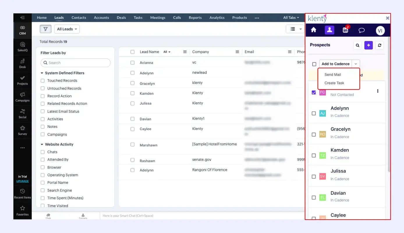
Task: Refresh the Klenty prospects list
Action: click(x=379, y=45)
